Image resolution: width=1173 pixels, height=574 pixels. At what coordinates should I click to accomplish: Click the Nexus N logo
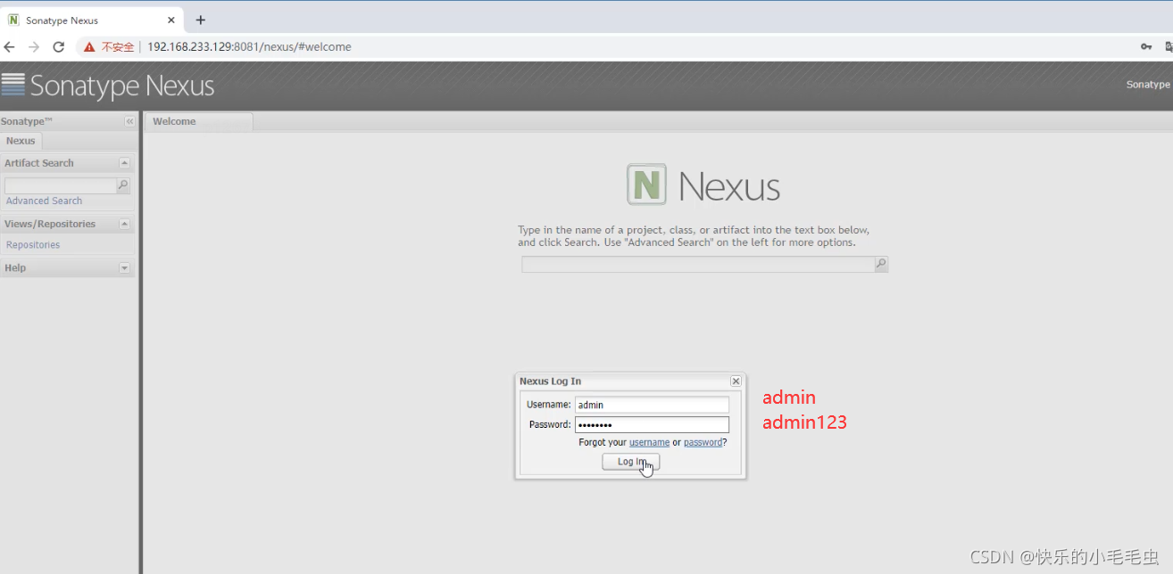[x=646, y=185]
